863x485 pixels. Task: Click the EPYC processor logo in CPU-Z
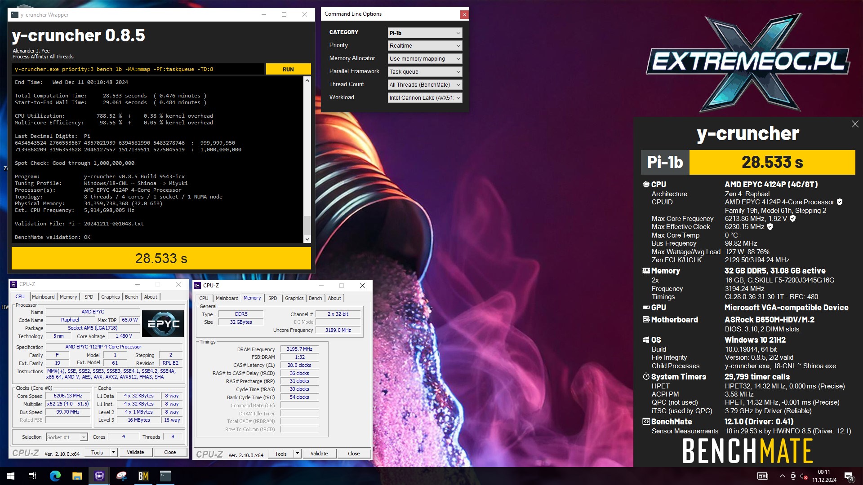tap(163, 323)
